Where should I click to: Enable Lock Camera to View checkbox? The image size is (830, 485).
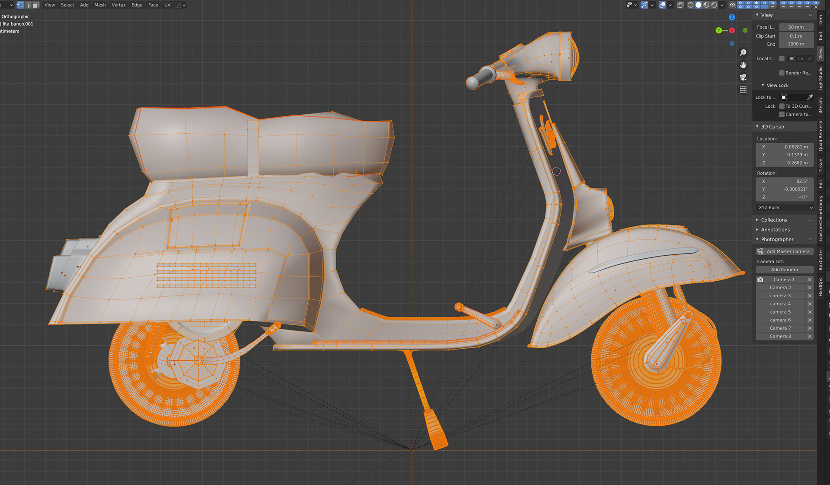[782, 115]
